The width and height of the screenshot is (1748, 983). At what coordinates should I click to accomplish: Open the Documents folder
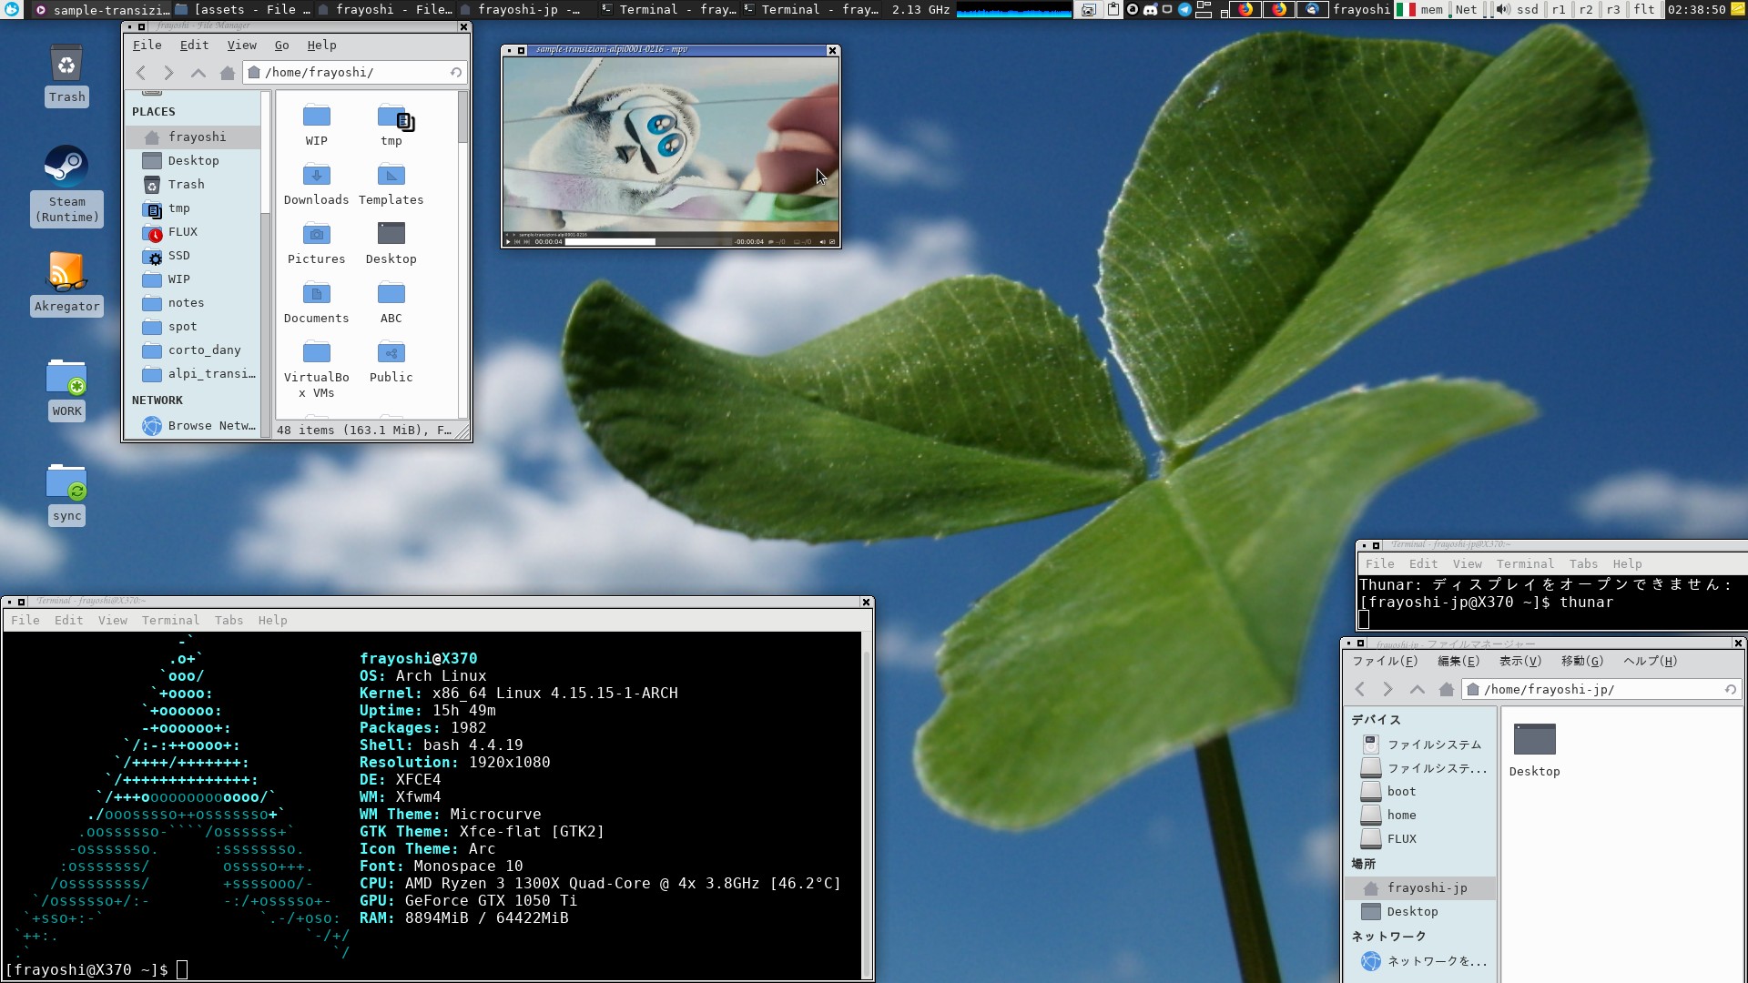[x=316, y=303]
